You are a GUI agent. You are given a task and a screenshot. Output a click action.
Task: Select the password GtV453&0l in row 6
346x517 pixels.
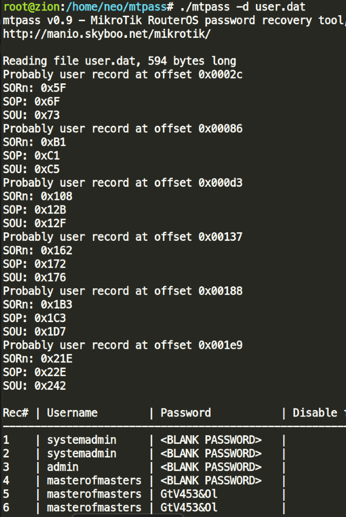click(x=189, y=507)
